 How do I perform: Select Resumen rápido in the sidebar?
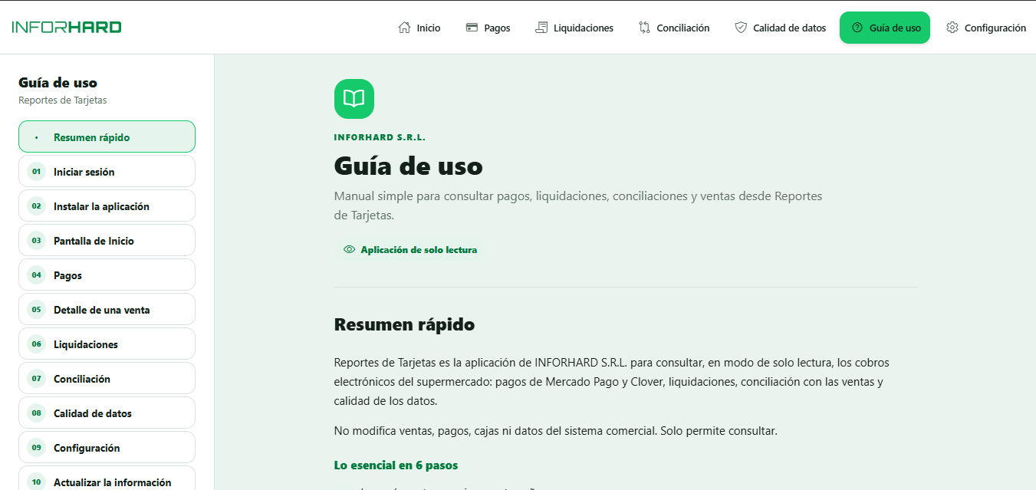click(x=107, y=136)
